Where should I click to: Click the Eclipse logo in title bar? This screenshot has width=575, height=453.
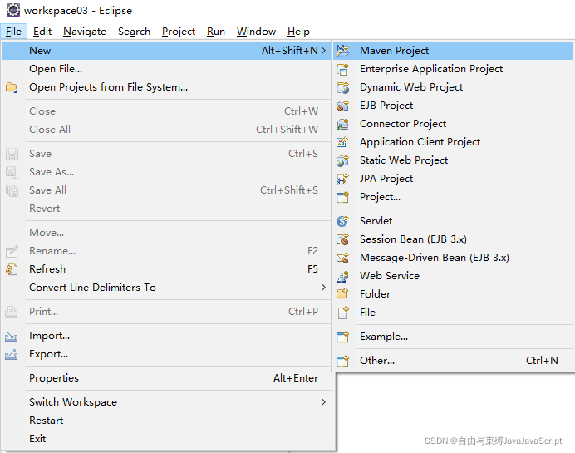pyautogui.click(x=12, y=10)
